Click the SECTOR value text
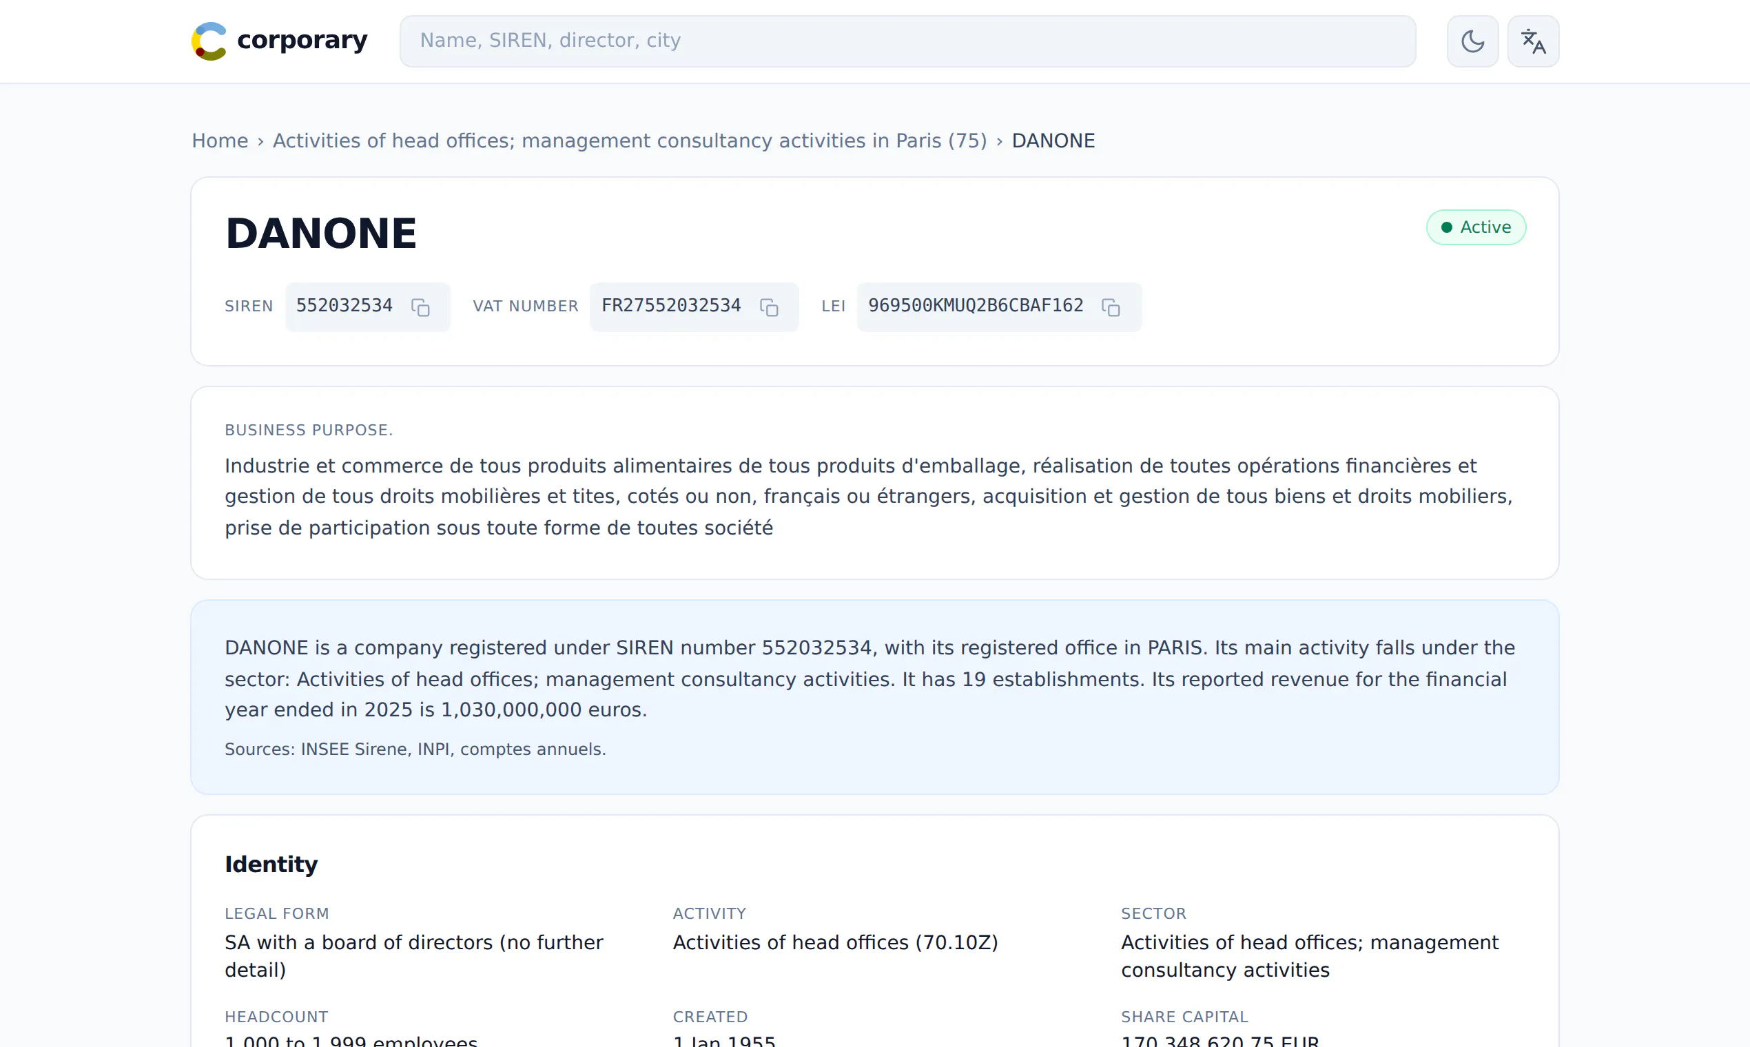Screen dimensions: 1750x1047 pyautogui.click(x=1309, y=956)
